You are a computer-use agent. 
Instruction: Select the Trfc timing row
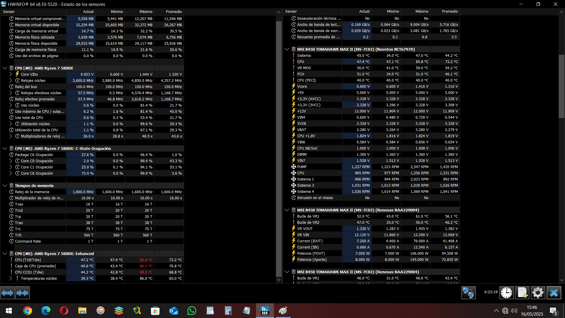[x=92, y=235]
